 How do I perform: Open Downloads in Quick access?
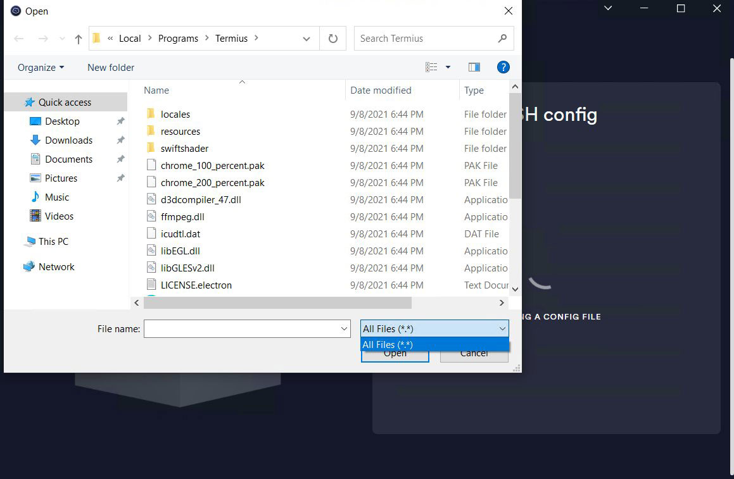69,140
